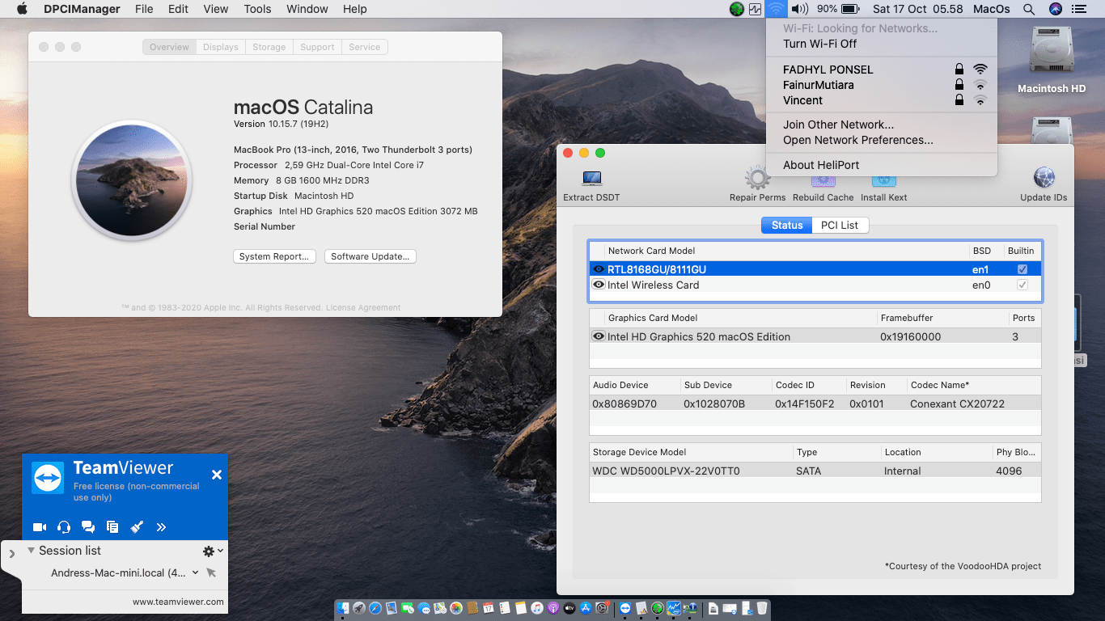Open Trash from the Dock
The image size is (1105, 621).
click(x=762, y=608)
